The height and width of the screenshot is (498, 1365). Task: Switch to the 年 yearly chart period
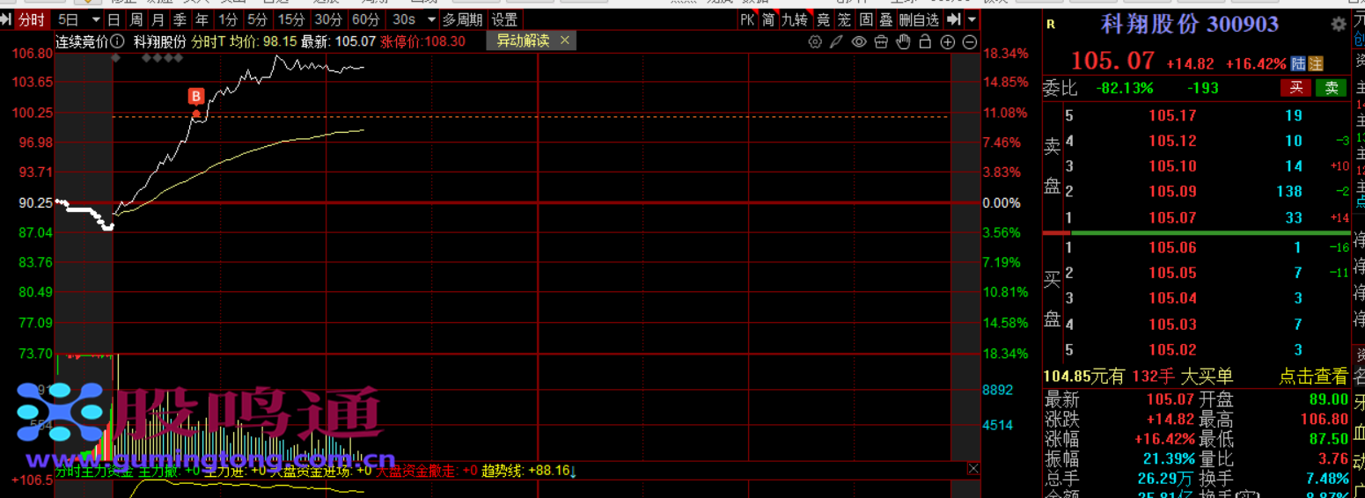202,19
